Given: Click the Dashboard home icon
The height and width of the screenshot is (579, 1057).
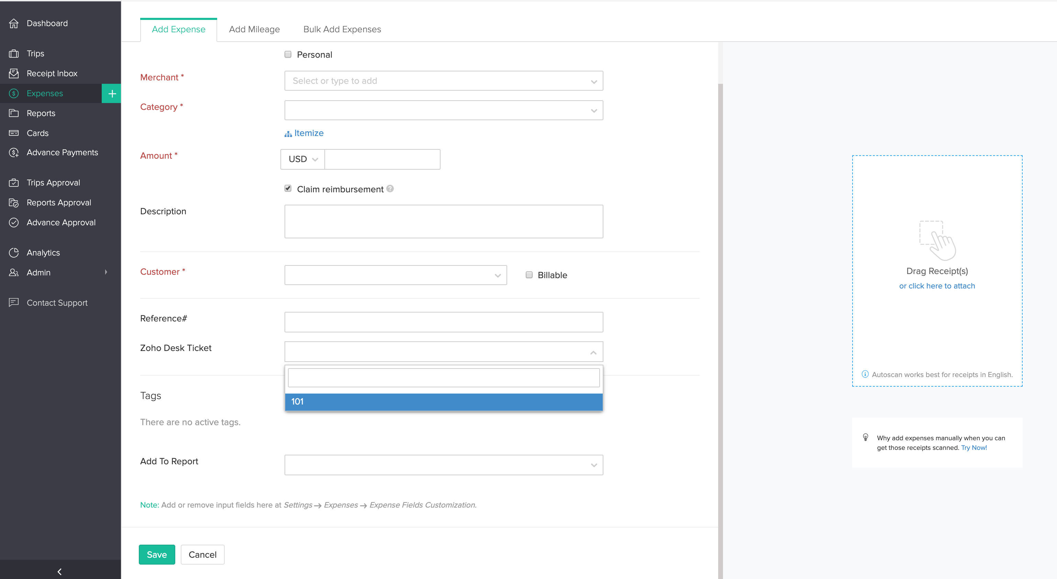Looking at the screenshot, I should click(13, 23).
